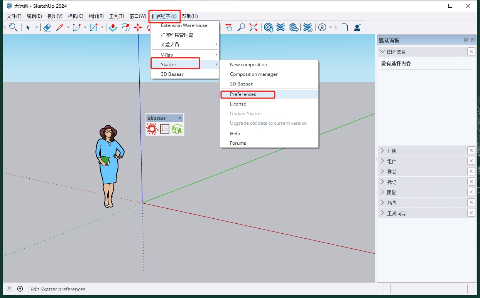Open the 工具(T) menu
Screen dimensions: 480x298
pos(117,16)
